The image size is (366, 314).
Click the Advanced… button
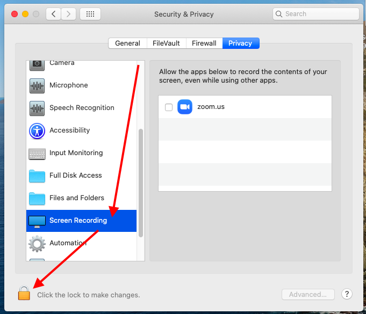click(x=308, y=294)
